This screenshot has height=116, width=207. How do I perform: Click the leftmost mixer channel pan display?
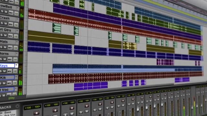coord(33,107)
